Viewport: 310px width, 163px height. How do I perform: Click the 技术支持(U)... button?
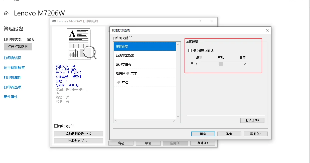(x=79, y=141)
